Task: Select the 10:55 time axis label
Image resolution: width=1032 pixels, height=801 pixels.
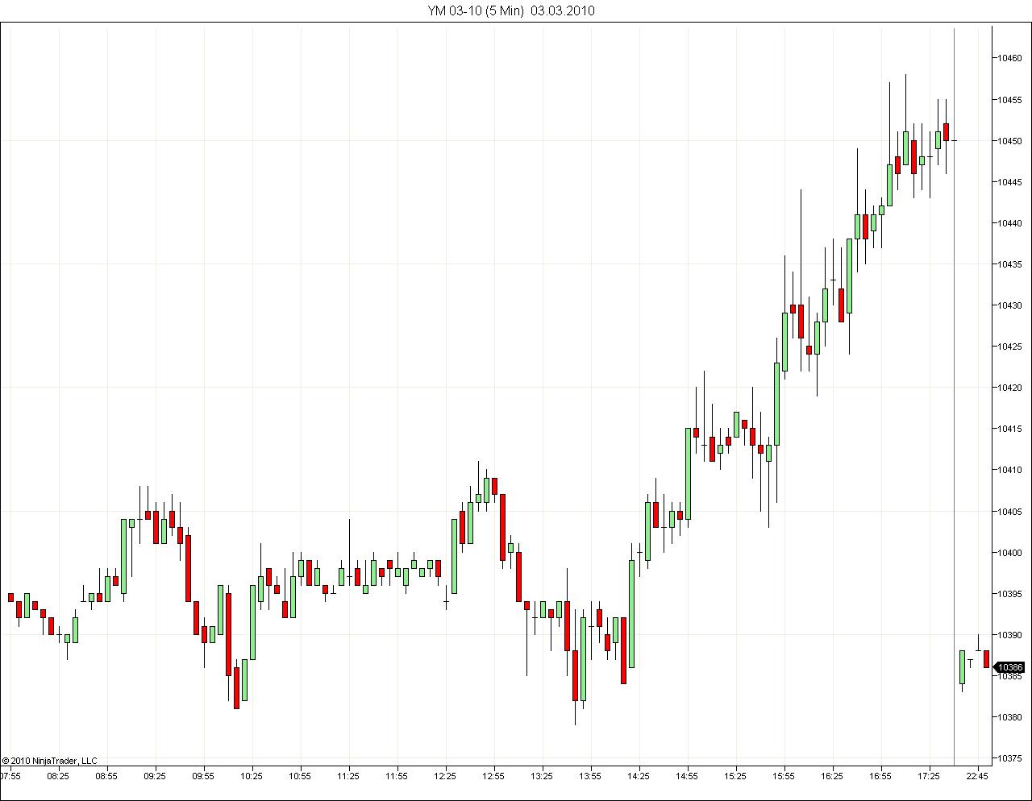Action: (300, 777)
